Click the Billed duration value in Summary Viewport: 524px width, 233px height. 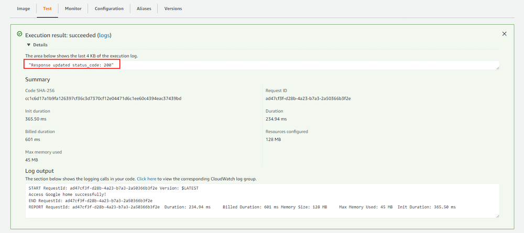(32, 140)
